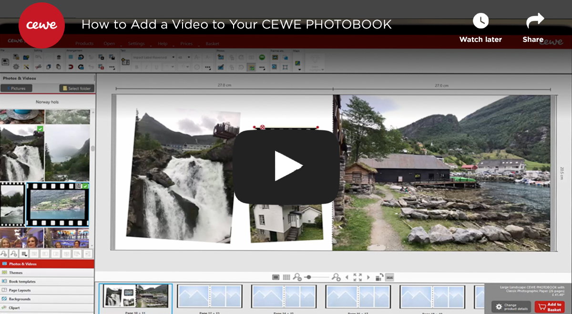Open the Settings menu
The image size is (572, 314).
click(x=136, y=43)
